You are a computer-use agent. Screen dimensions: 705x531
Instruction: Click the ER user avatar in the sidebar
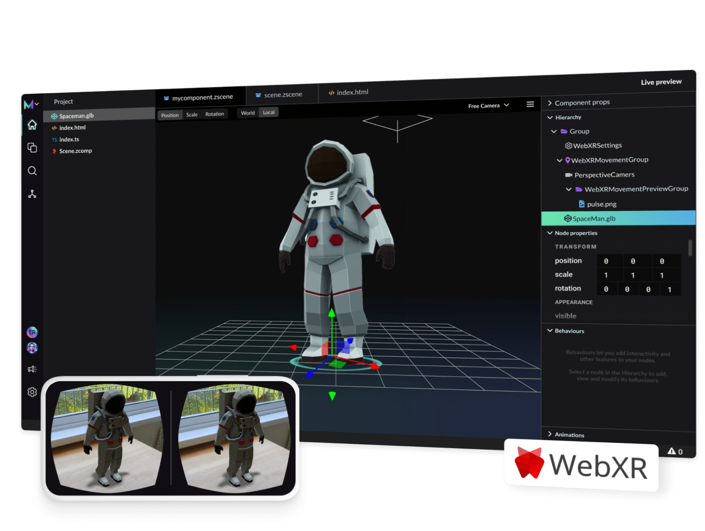coord(32,332)
